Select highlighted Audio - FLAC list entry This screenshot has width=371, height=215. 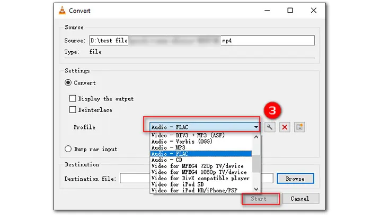point(201,154)
